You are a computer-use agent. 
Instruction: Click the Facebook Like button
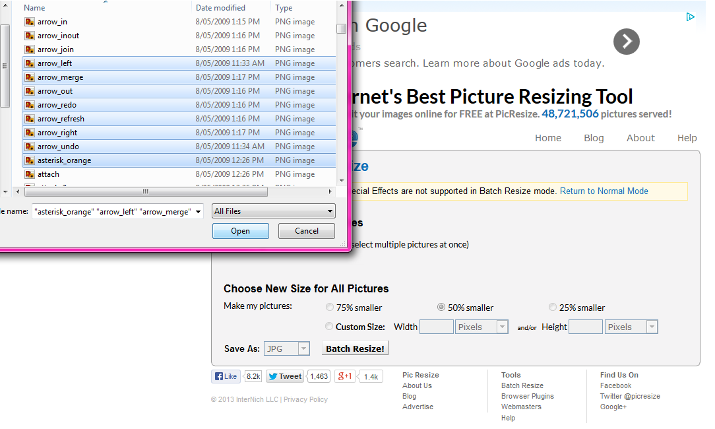(x=226, y=376)
